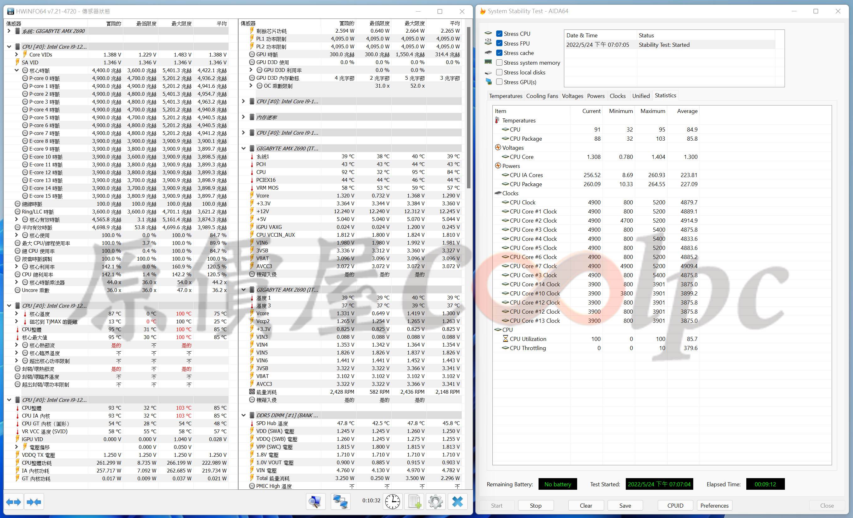Expand the 內存速率 sensor group
Image resolution: width=853 pixels, height=518 pixels.
[243, 117]
